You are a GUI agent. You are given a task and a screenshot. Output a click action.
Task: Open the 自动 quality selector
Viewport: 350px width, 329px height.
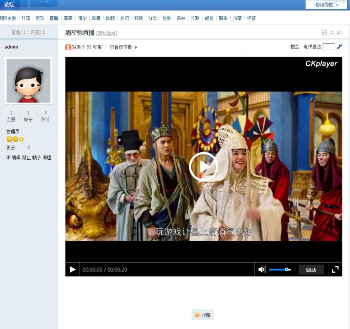click(x=311, y=270)
